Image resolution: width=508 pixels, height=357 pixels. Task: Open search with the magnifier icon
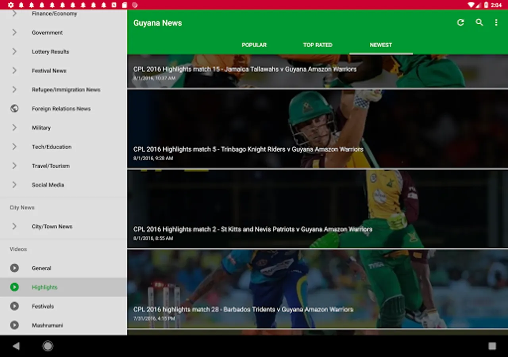click(479, 23)
